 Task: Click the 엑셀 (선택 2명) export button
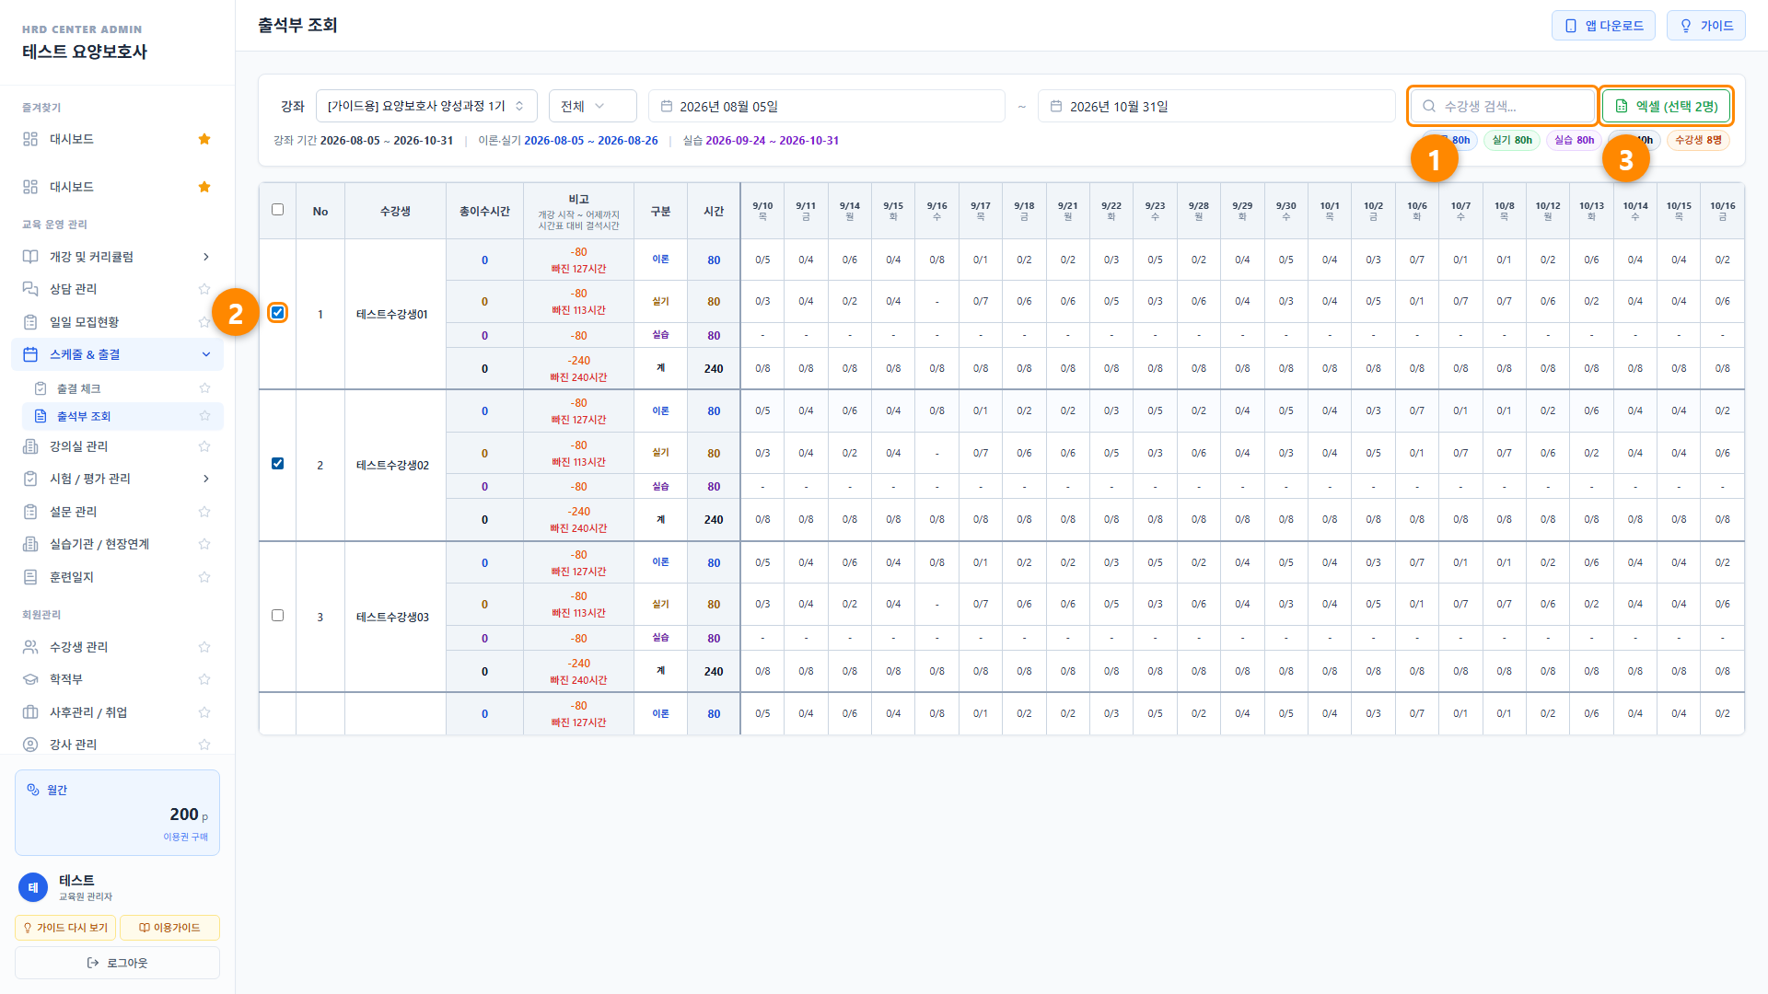point(1667,106)
